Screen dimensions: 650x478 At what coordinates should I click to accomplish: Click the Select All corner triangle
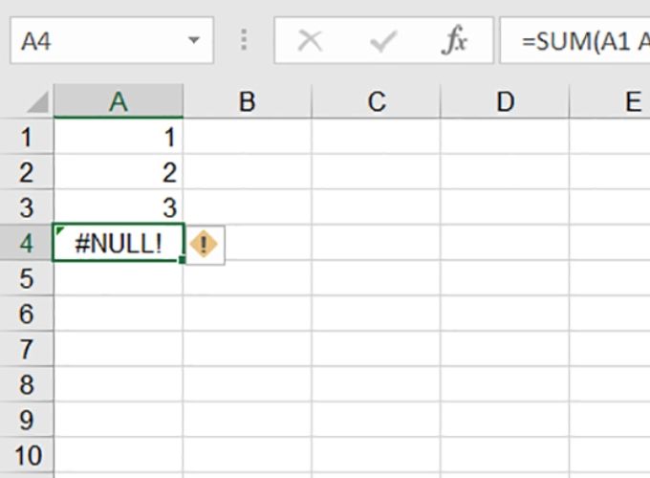point(38,102)
